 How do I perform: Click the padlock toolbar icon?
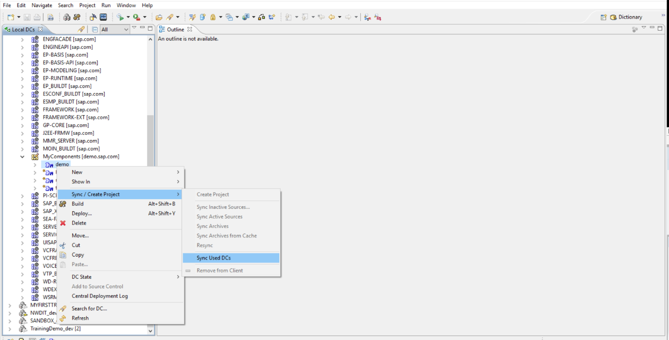click(213, 17)
